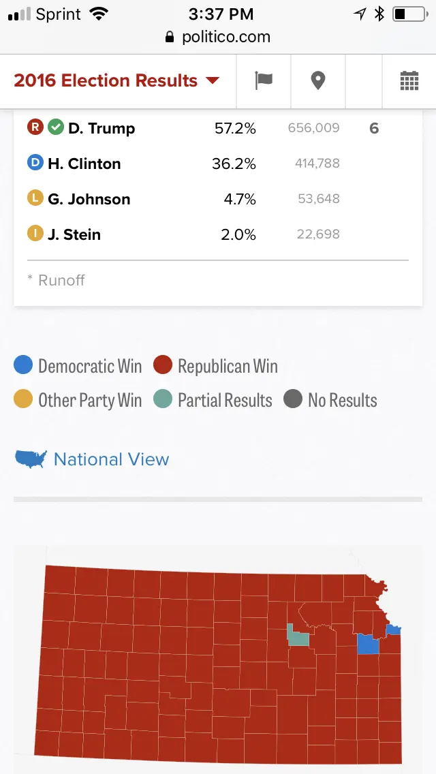Viewport: 436px width, 774px height.
Task: Tap the flag icon in header
Action: [x=264, y=81]
